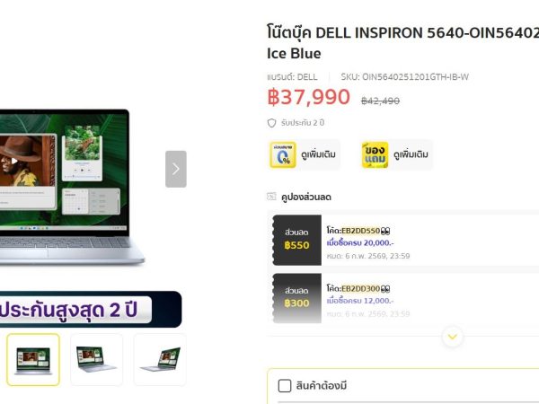Select the second angled laptop thumbnail
539x404 pixels.
[97, 360]
